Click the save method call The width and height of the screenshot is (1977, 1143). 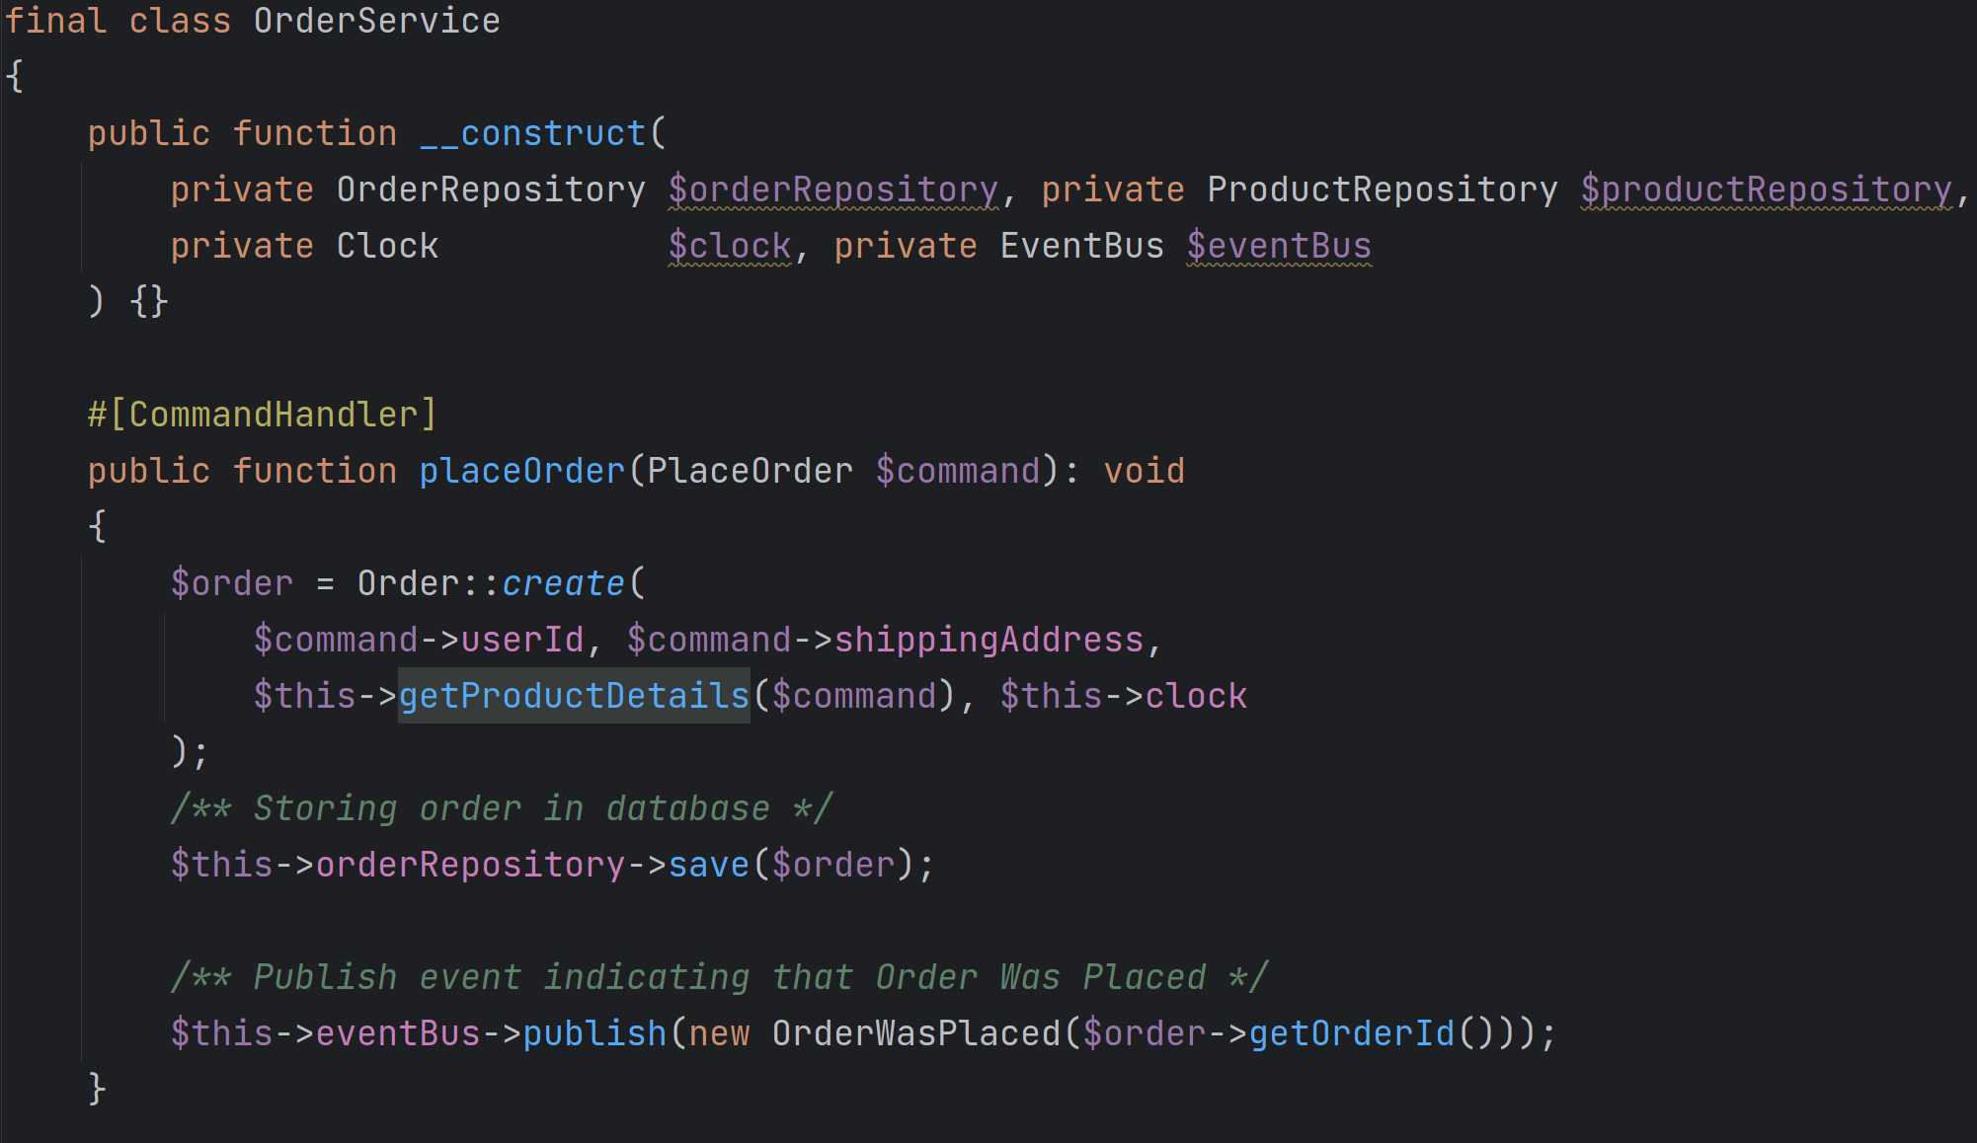[708, 865]
